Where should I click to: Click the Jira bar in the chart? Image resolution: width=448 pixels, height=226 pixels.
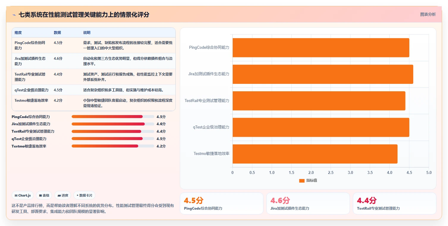click(323, 74)
